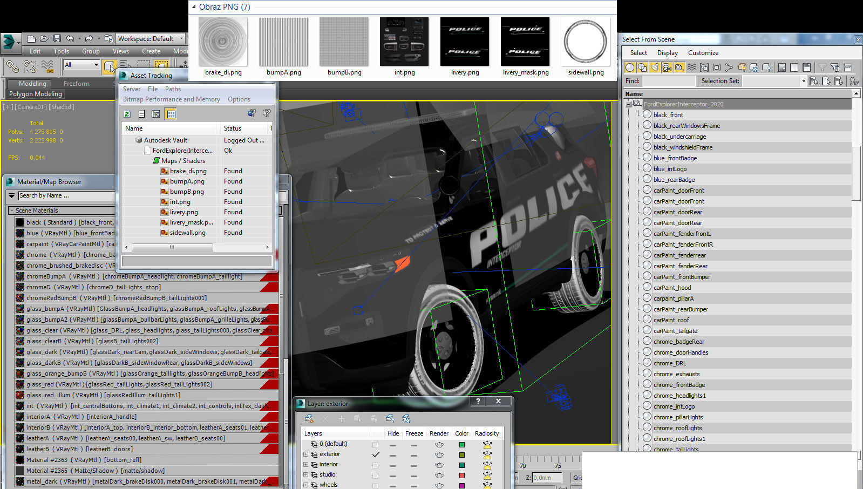Click the Refresh icon in Asset Tracking
Viewport: 863px width, 489px height.
click(x=127, y=114)
